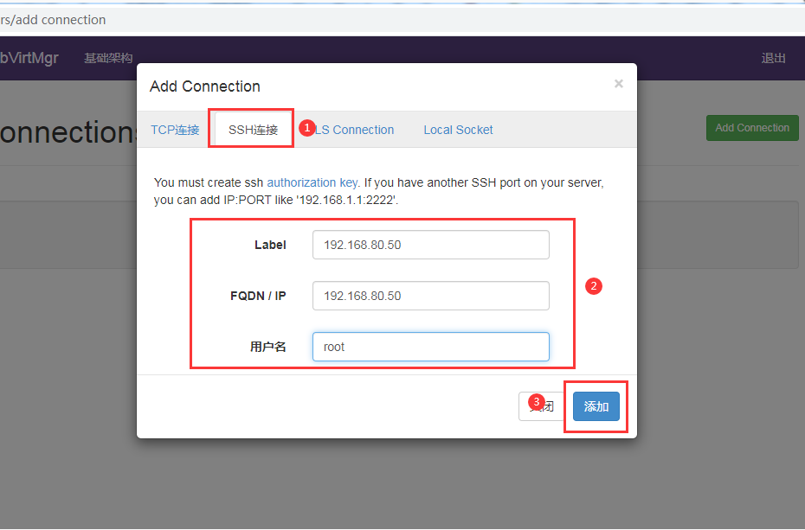The height and width of the screenshot is (530, 805).
Task: Select the SSH连接 tab
Action: [253, 130]
